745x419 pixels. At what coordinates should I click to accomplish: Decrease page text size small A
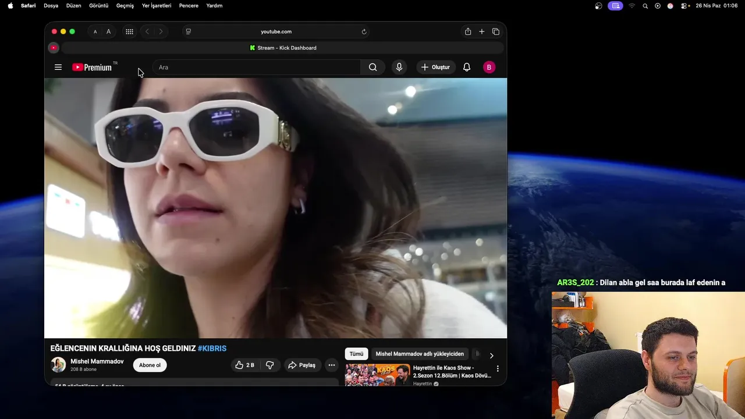click(95, 31)
